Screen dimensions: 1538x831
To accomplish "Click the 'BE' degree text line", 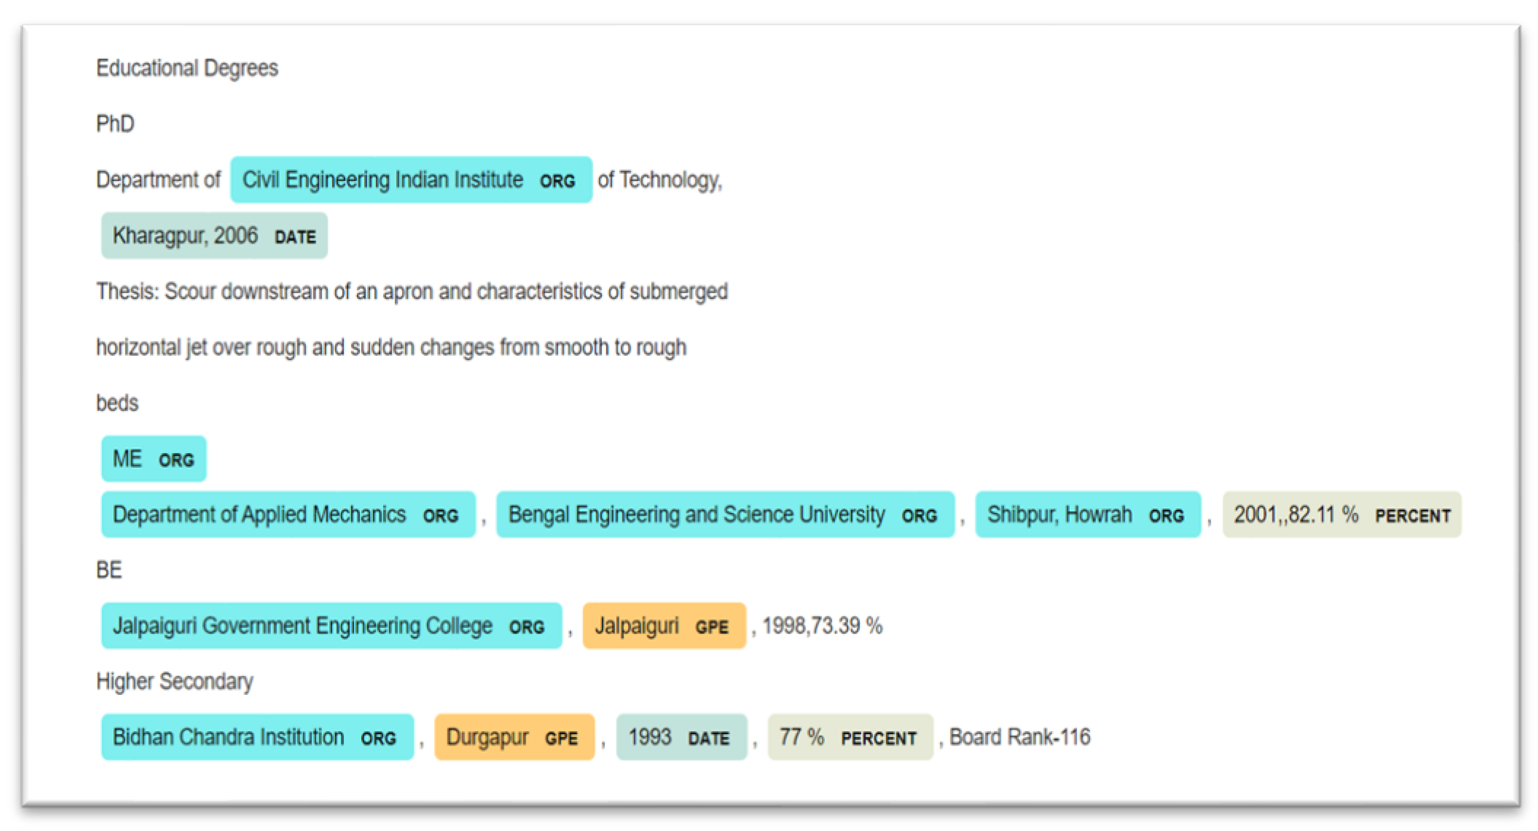I will click(x=109, y=570).
